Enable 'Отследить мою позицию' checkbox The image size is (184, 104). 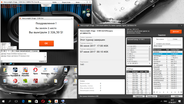tap(155, 44)
